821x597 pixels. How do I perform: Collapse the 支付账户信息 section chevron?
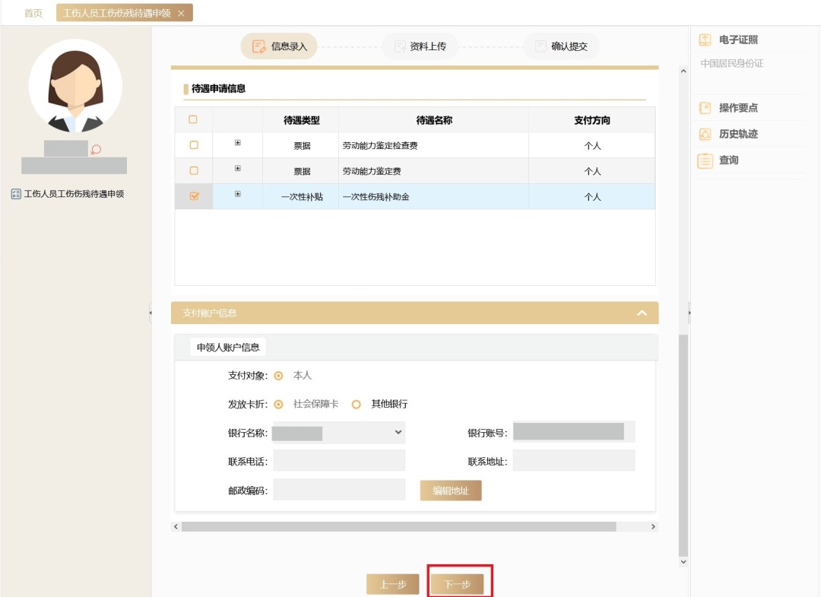(x=642, y=313)
